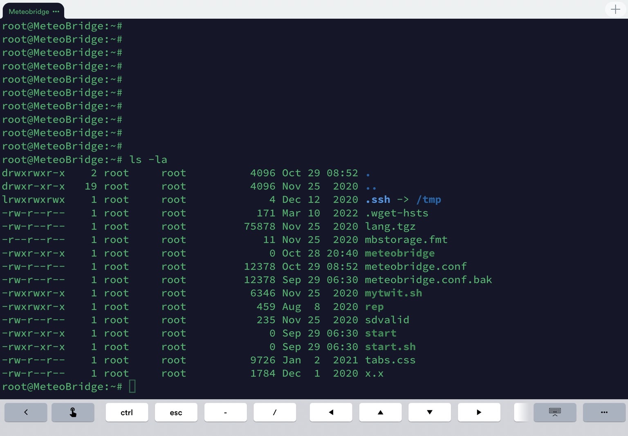
Task: Click the x.x file name
Action: [x=375, y=373]
